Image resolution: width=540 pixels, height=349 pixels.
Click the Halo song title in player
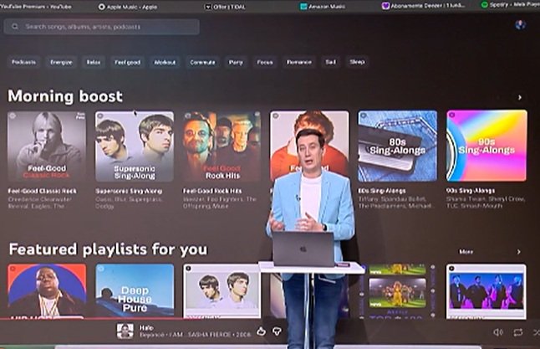[x=146, y=327]
